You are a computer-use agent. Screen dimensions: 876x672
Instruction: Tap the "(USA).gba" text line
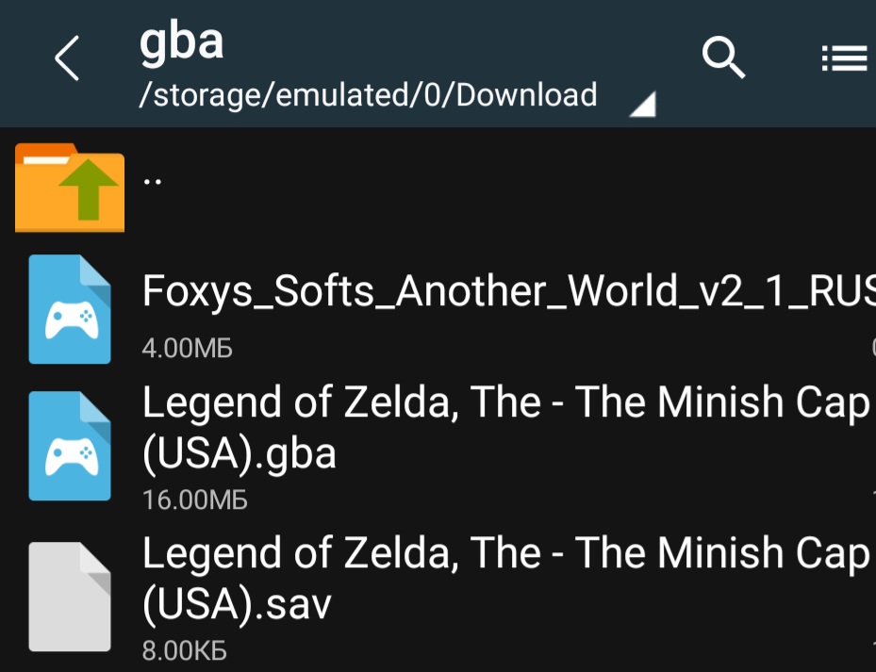[239, 454]
